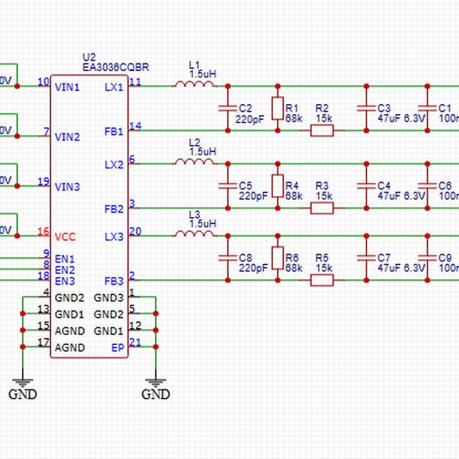The image size is (459, 459).
Task: Select the C3 47uF capacitor symbol
Action: coord(366,109)
